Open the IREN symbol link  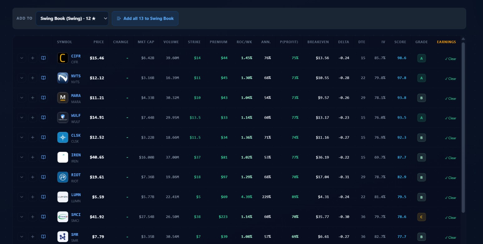point(76,155)
